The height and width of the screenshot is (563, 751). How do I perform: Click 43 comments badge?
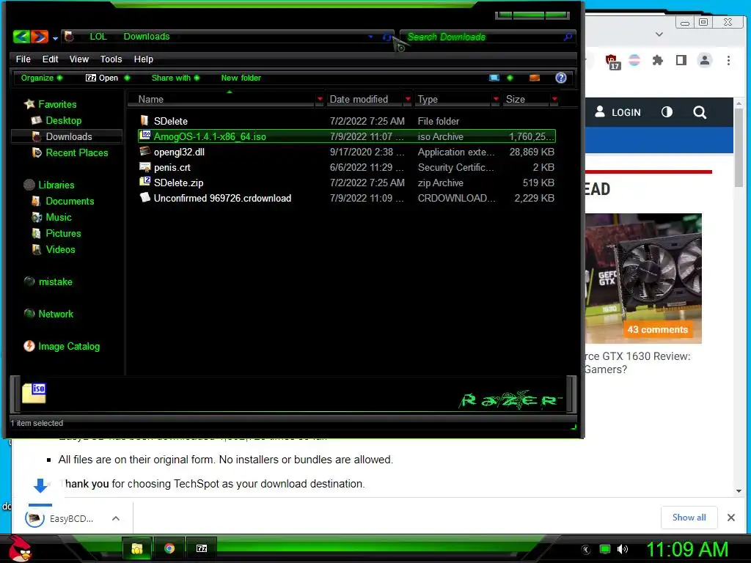(658, 329)
